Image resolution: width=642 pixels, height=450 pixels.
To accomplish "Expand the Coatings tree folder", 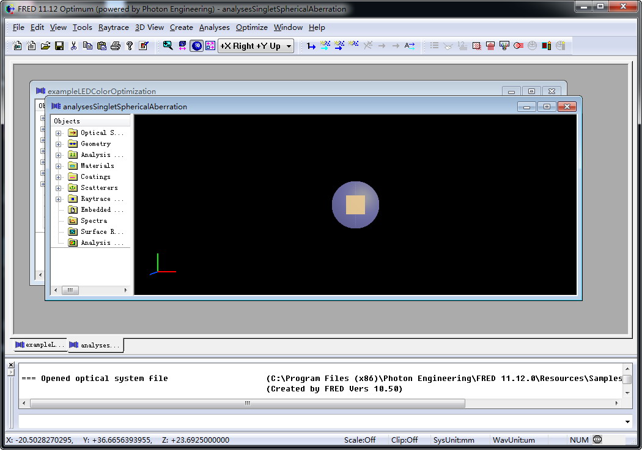I will tap(59, 178).
